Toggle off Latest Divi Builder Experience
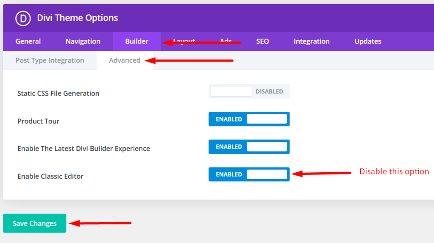 pyautogui.click(x=249, y=147)
